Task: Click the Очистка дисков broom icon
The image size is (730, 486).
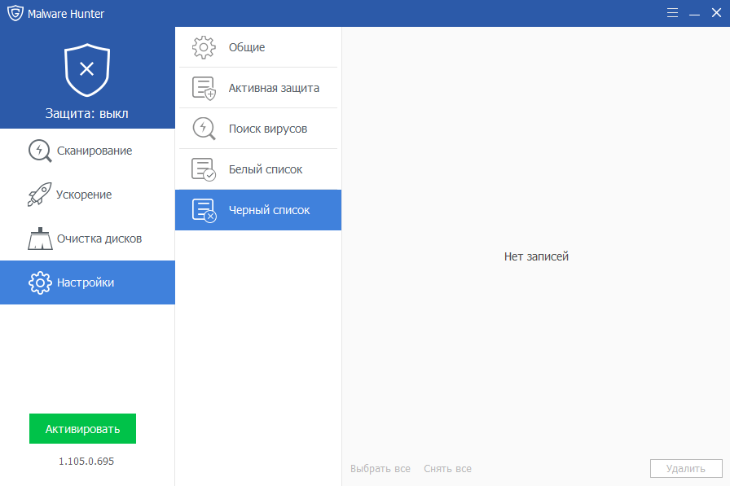Action: coord(40,239)
